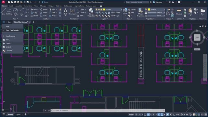208x117 pixels.
Task: Insert a Table annotation
Action: (80, 16)
